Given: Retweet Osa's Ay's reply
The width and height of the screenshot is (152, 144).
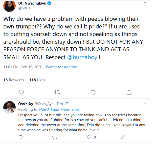Looking at the screenshot, I should 54,137.
